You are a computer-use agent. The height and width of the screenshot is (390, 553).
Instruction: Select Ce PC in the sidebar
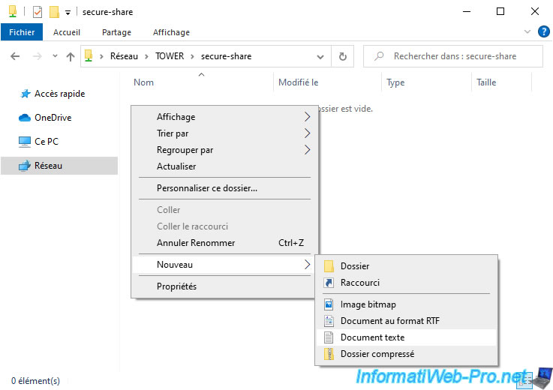click(47, 142)
